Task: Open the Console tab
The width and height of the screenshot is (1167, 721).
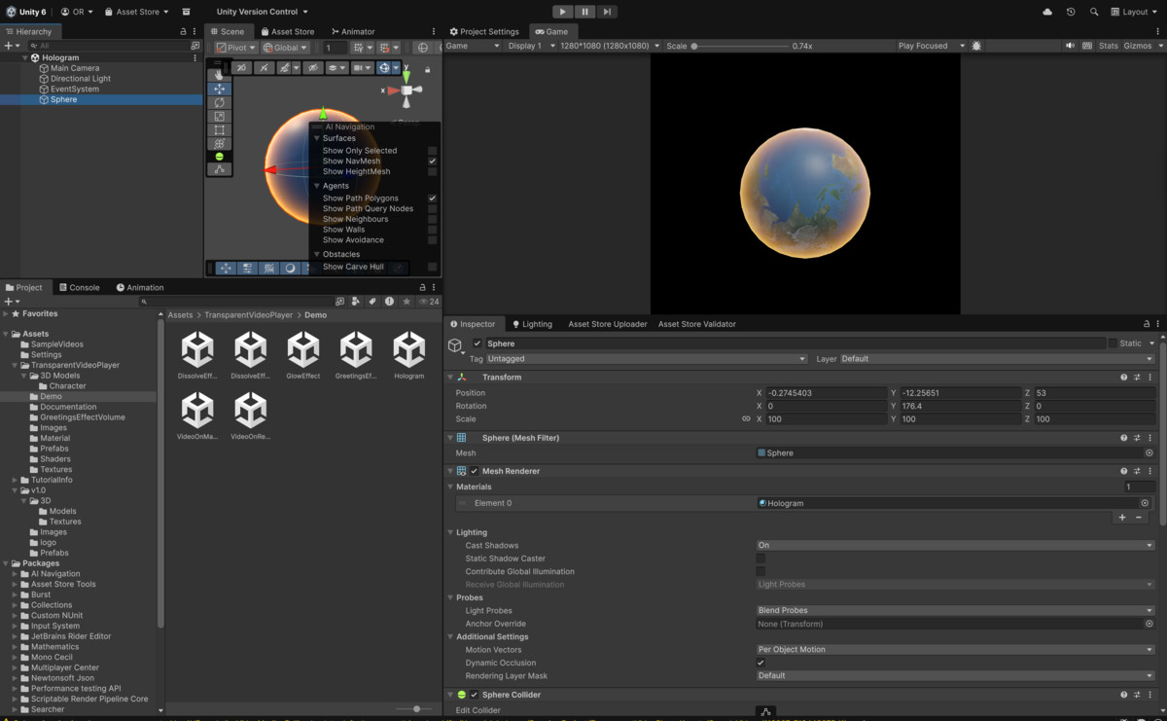Action: (80, 287)
